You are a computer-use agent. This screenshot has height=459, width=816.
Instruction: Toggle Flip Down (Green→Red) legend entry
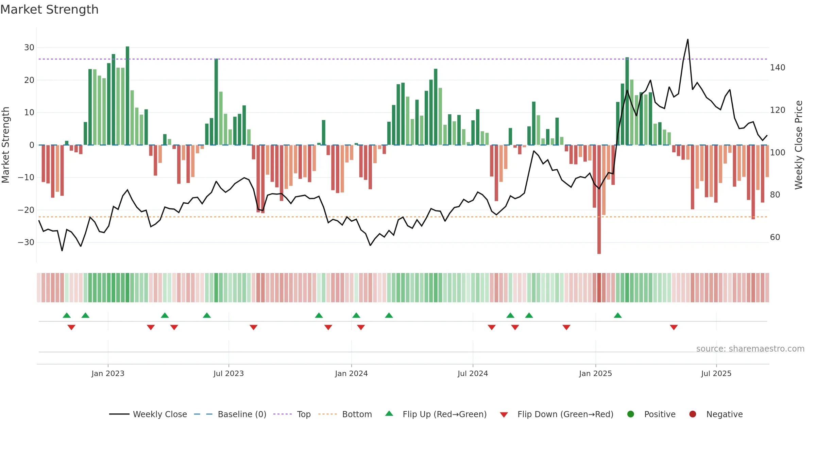point(557,414)
